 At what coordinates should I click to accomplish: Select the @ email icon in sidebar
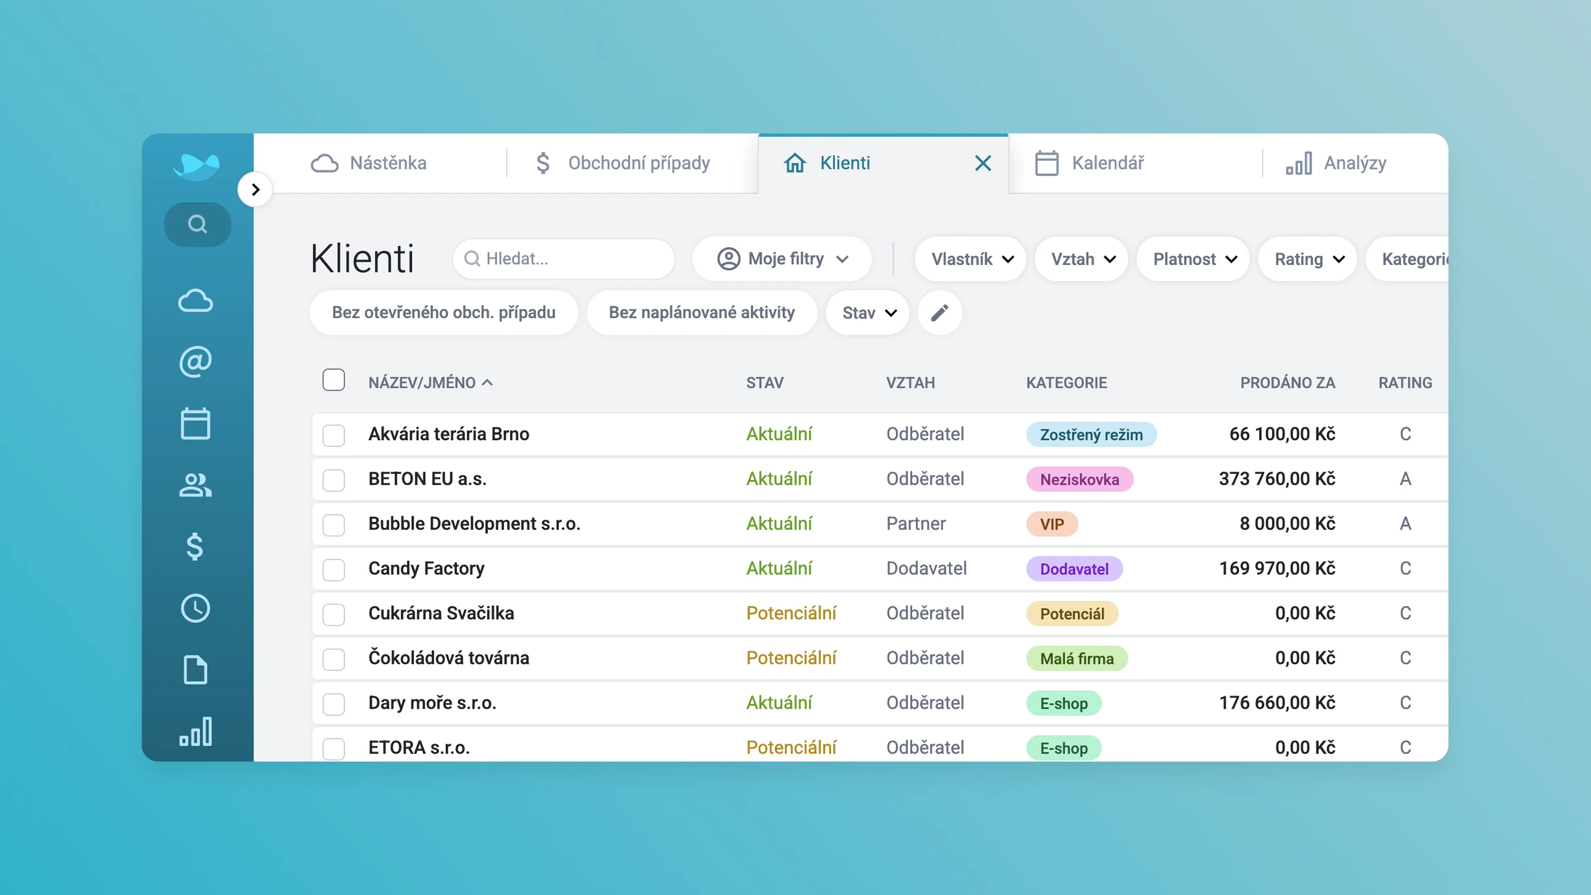click(196, 362)
